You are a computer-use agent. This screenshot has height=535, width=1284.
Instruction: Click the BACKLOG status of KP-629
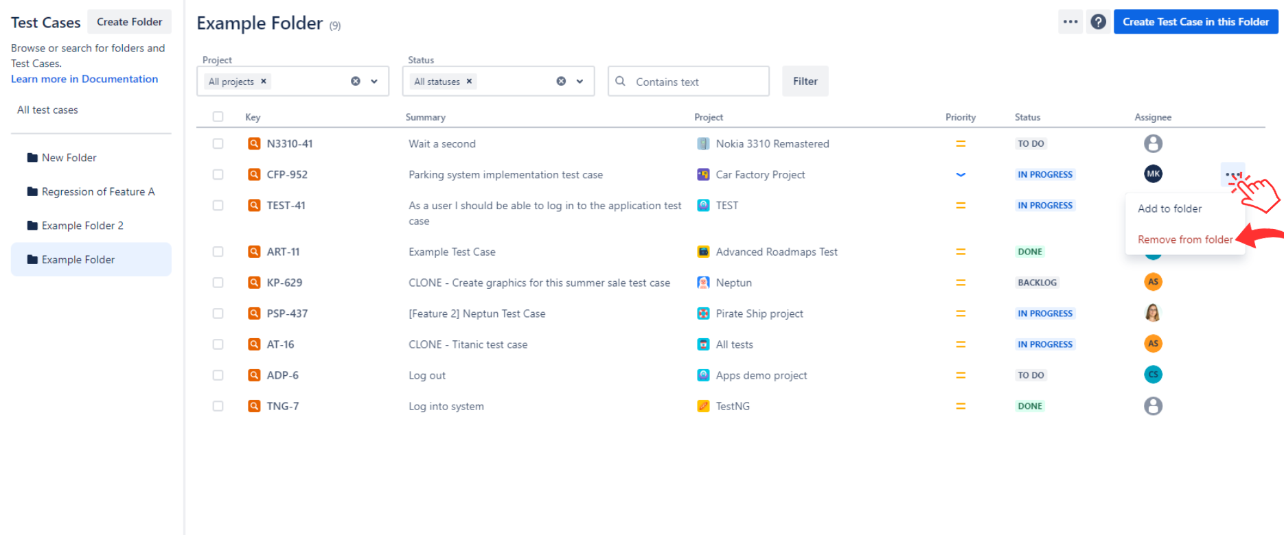tap(1037, 283)
